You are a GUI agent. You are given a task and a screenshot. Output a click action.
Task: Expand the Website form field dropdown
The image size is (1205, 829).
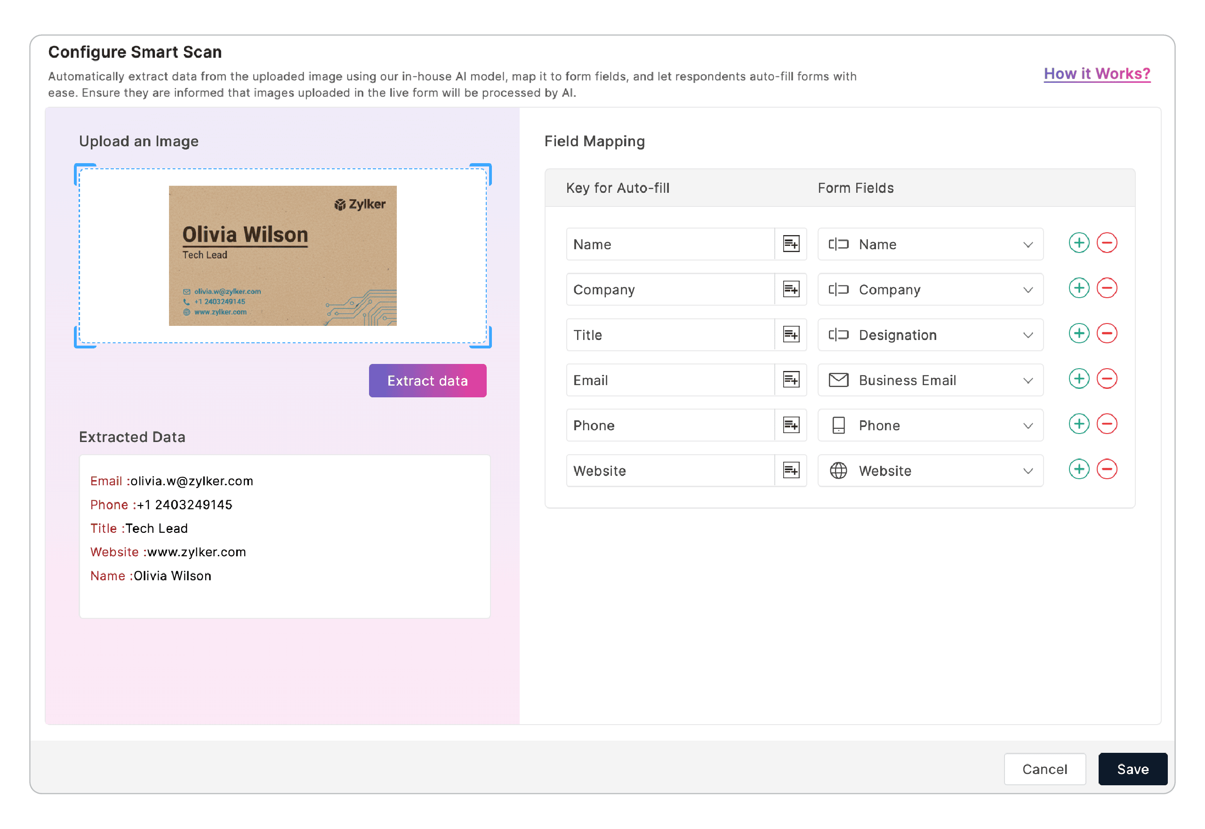pyautogui.click(x=930, y=471)
